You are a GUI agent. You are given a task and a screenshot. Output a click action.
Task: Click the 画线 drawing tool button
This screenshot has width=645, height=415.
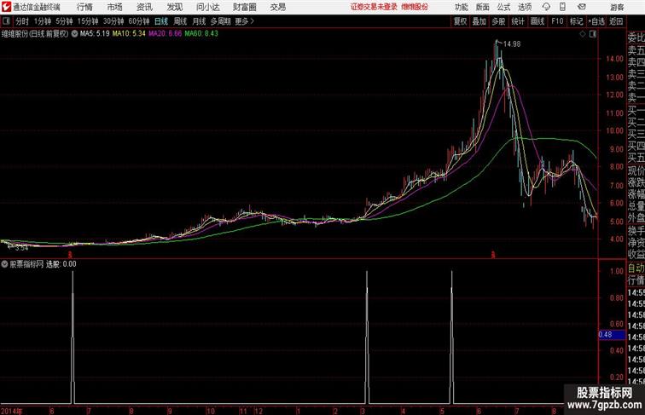click(x=537, y=21)
